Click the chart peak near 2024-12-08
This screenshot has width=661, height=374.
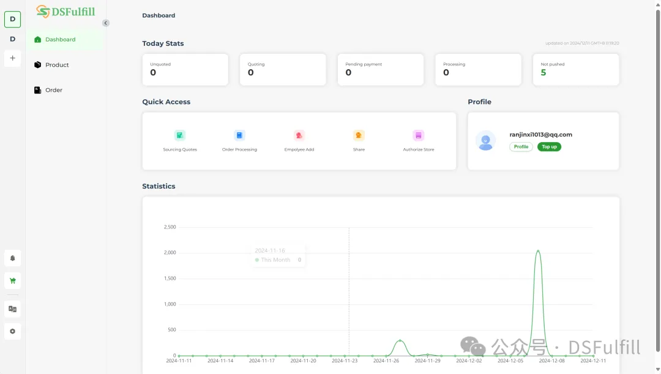(538, 251)
